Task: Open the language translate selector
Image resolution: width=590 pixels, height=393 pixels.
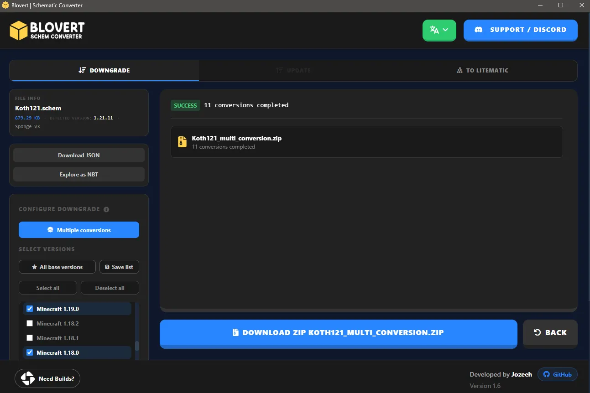Action: [439, 30]
